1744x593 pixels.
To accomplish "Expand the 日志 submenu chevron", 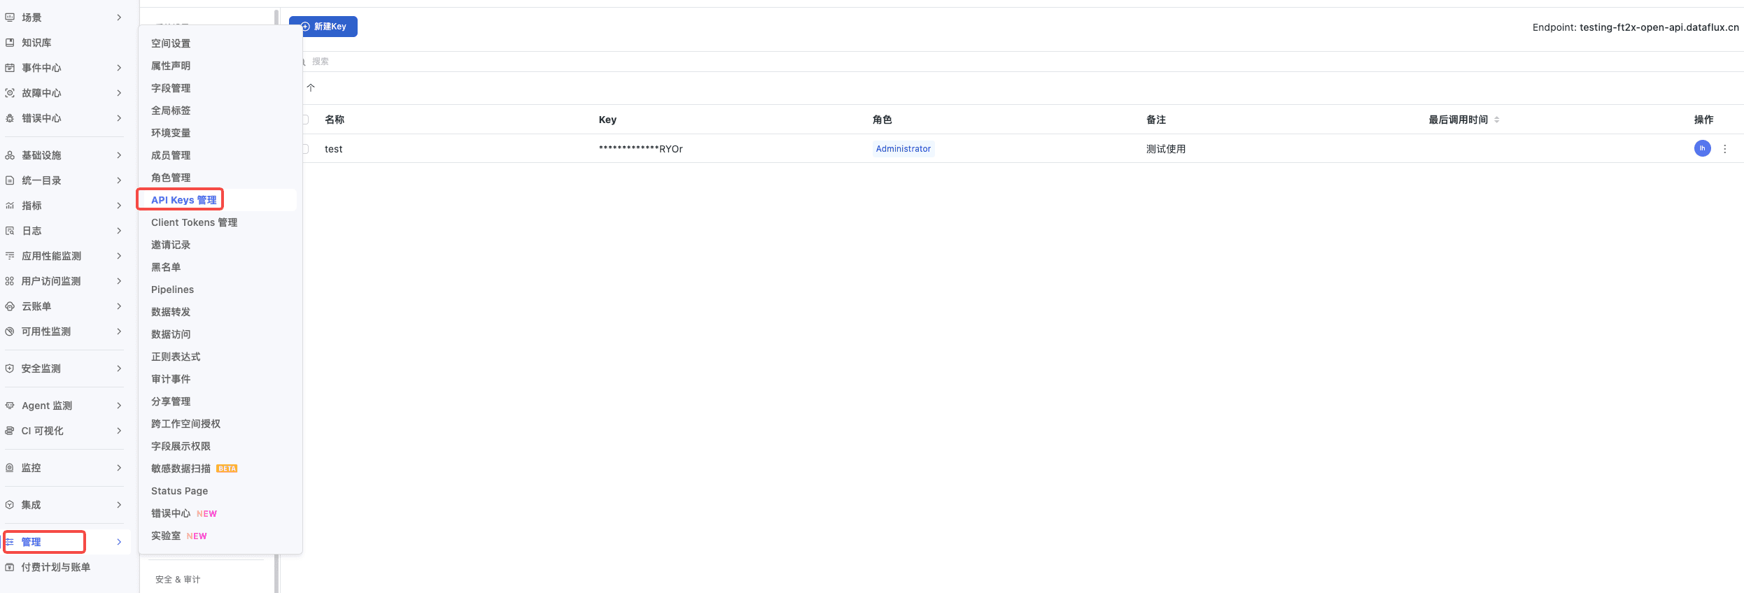I will 119,231.
